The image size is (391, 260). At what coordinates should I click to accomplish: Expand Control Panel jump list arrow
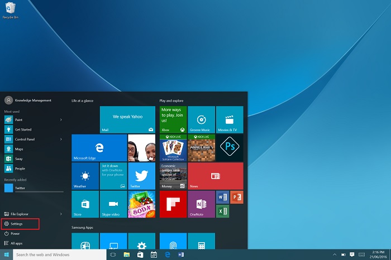[x=61, y=139]
